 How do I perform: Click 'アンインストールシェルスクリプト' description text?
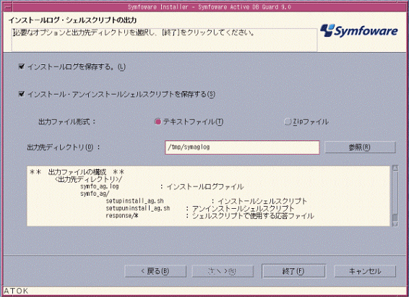[243, 209]
